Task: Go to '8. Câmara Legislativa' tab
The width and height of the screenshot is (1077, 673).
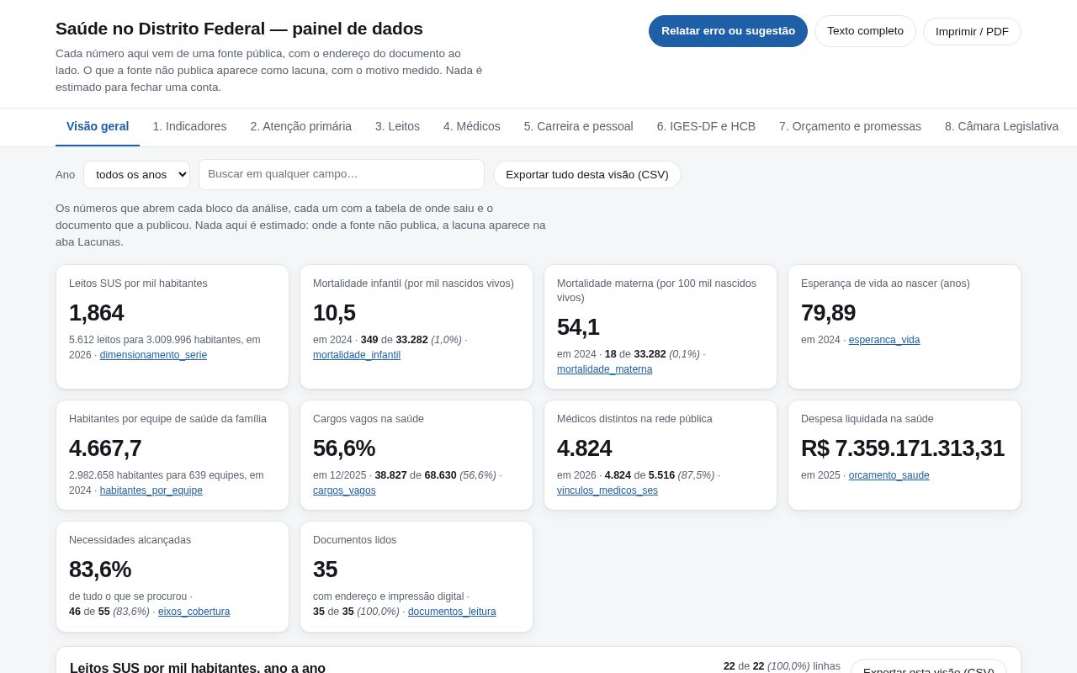Action: 1001,126
